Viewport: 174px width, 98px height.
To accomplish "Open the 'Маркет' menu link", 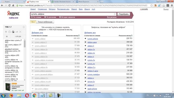I will point(74,9).
